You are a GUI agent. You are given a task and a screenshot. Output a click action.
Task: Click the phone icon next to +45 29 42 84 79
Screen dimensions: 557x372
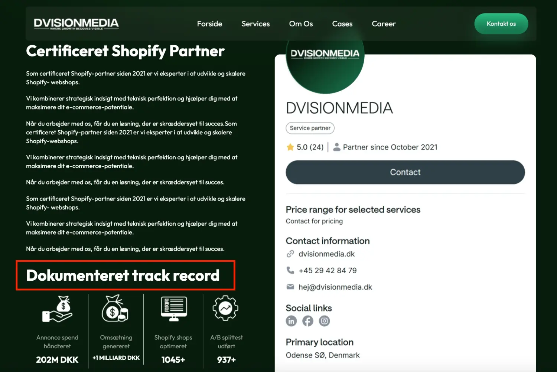290,270
